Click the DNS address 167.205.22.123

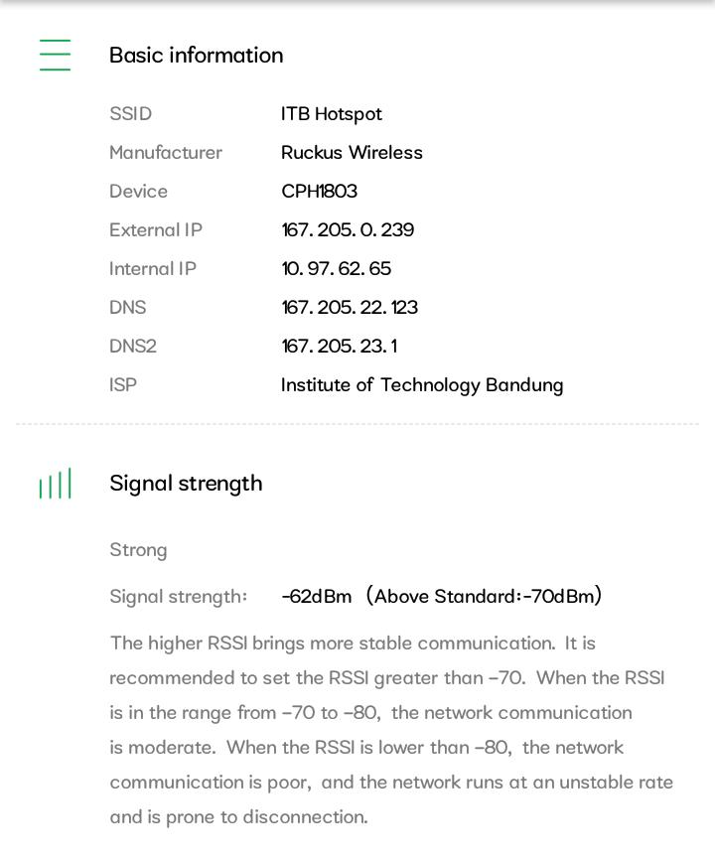(350, 308)
